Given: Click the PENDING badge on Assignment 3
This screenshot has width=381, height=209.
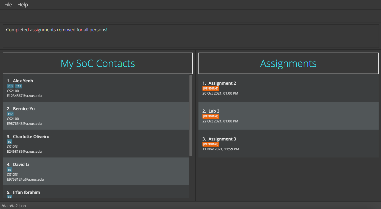Looking at the screenshot, I should pyautogui.click(x=211, y=144).
